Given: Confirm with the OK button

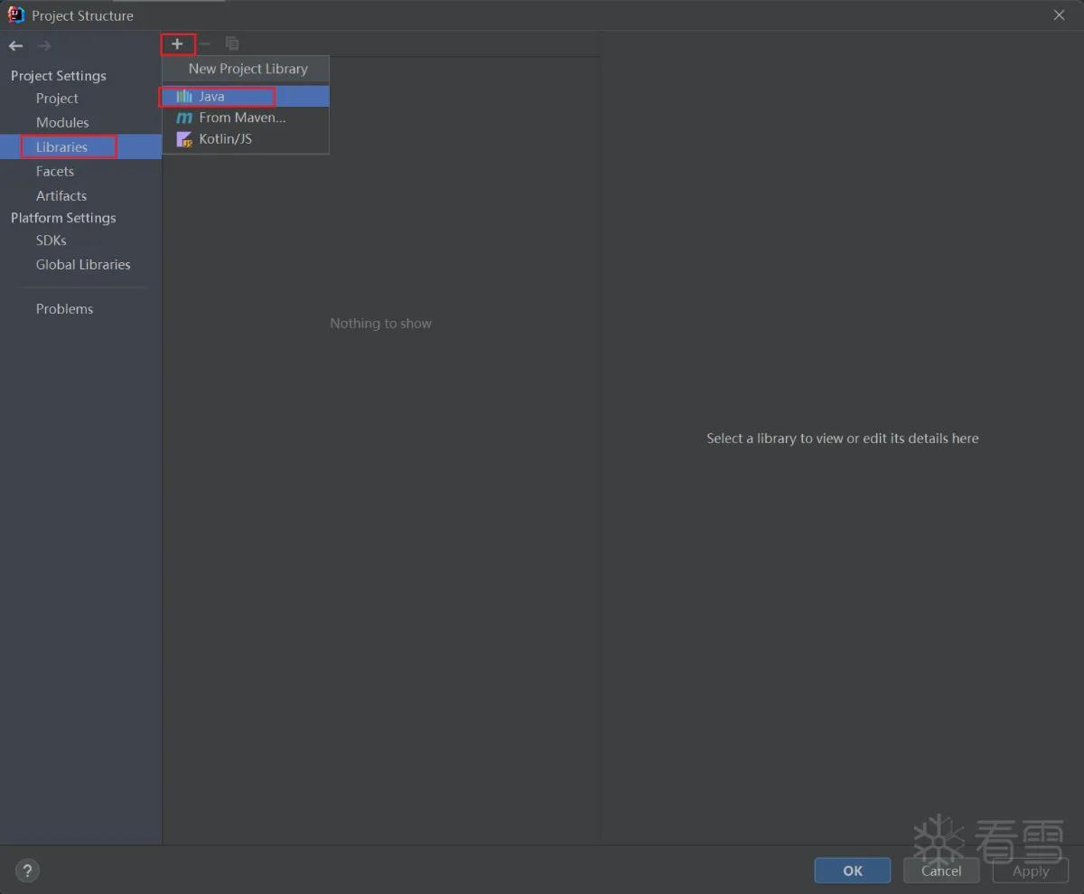Looking at the screenshot, I should (x=853, y=870).
